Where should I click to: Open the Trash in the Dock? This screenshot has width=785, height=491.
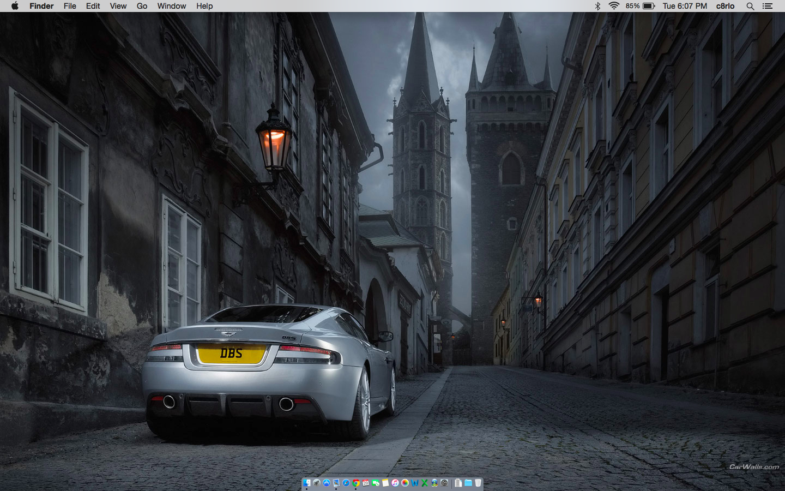pyautogui.click(x=478, y=483)
